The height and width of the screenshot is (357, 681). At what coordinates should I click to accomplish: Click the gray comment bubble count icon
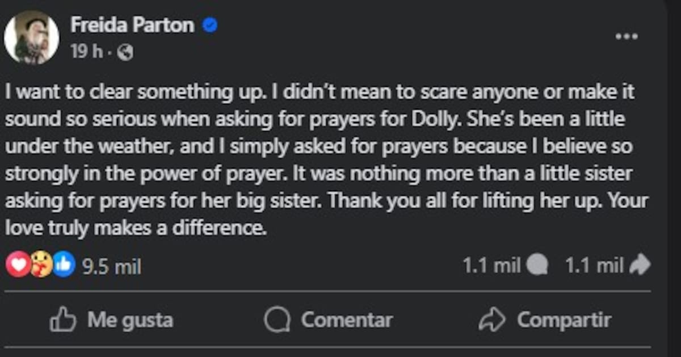[x=537, y=265]
